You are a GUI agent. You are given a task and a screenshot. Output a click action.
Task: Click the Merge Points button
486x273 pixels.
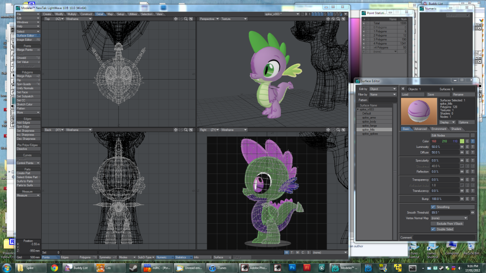pyautogui.click(x=28, y=50)
